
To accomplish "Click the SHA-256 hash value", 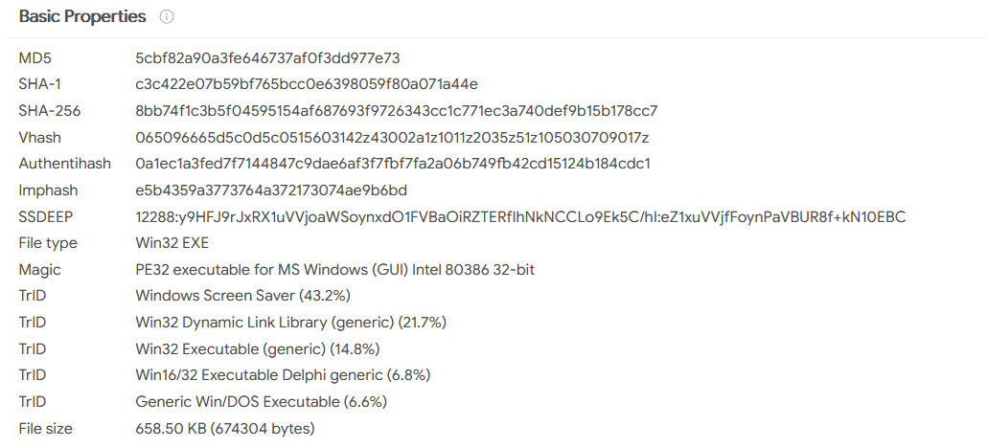I will click(397, 111).
